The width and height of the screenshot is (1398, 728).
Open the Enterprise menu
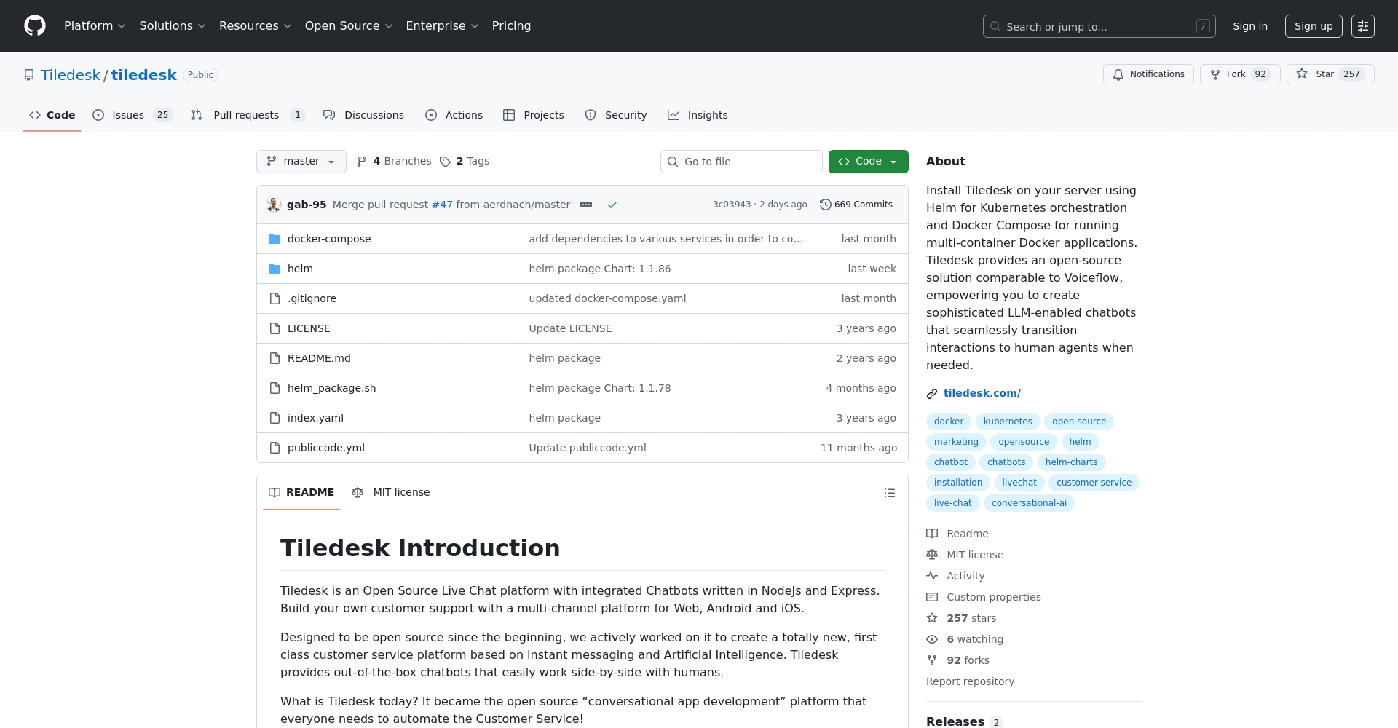click(442, 25)
